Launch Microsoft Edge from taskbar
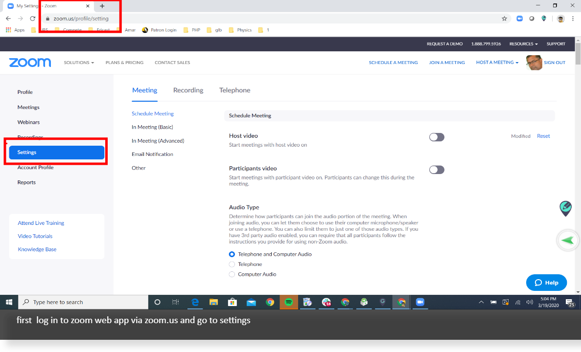Viewport: 581px width, 352px height. (195, 302)
